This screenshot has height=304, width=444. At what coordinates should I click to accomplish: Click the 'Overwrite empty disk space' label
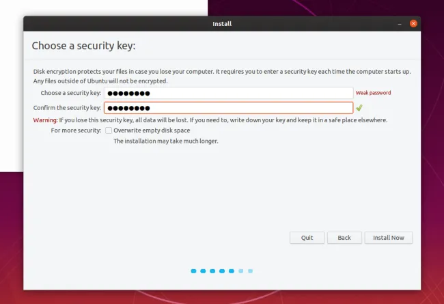[x=152, y=130]
